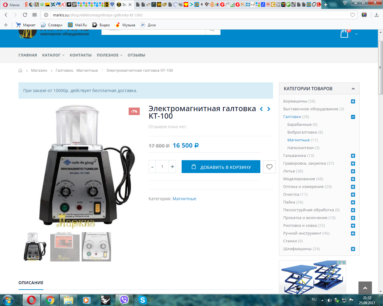The height and width of the screenshot is (306, 383).
Task: Switch to the Описание tab
Action: 31,283
